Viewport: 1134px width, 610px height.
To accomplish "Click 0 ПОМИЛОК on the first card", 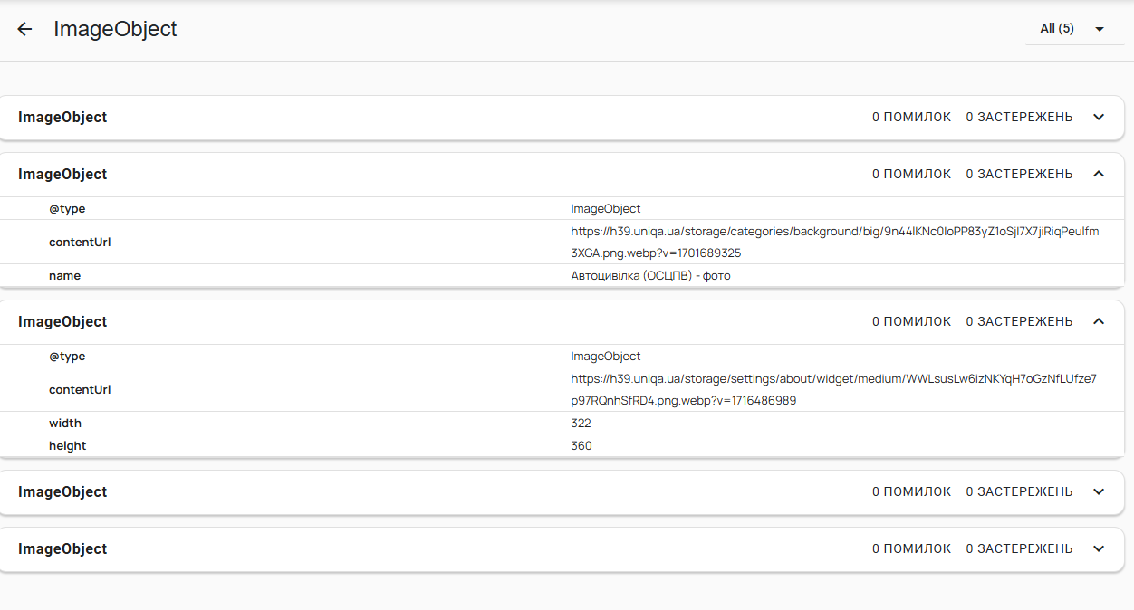I will [911, 118].
